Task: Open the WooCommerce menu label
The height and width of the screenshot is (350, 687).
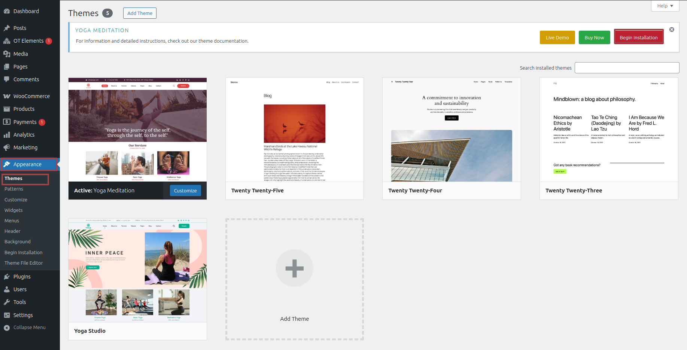Action: tap(31, 96)
